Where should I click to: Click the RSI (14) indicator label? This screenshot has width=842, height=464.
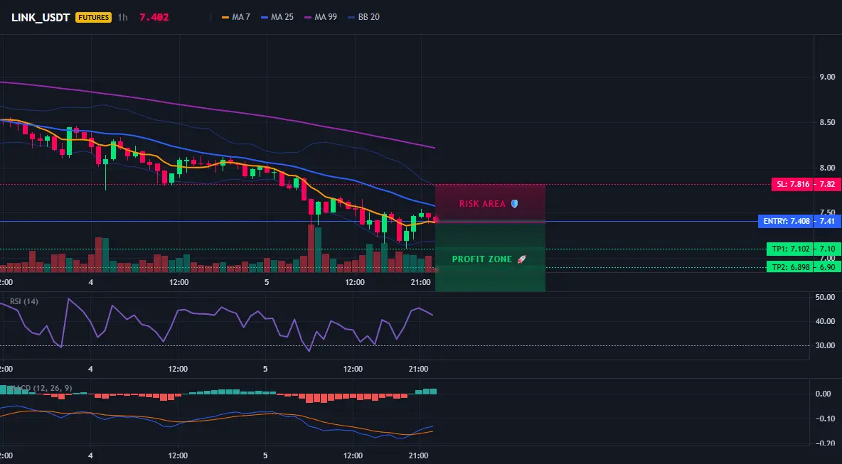(x=24, y=301)
